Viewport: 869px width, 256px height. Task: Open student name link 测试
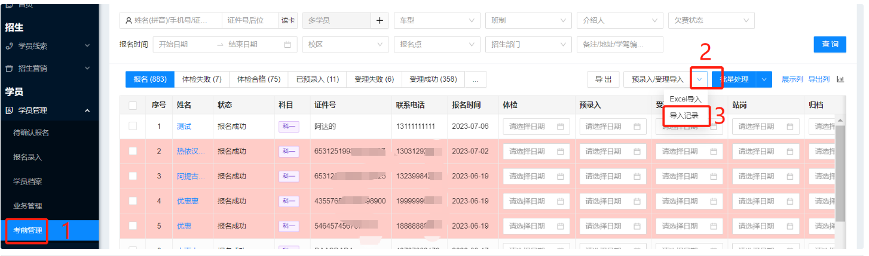click(x=184, y=127)
